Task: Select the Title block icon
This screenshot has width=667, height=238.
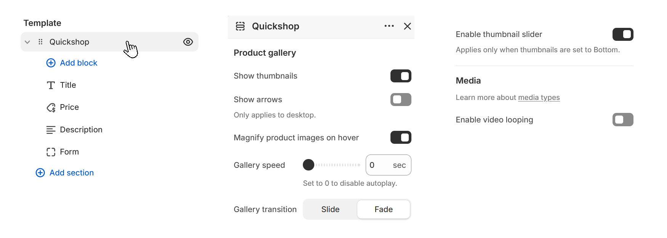Action: coord(51,85)
